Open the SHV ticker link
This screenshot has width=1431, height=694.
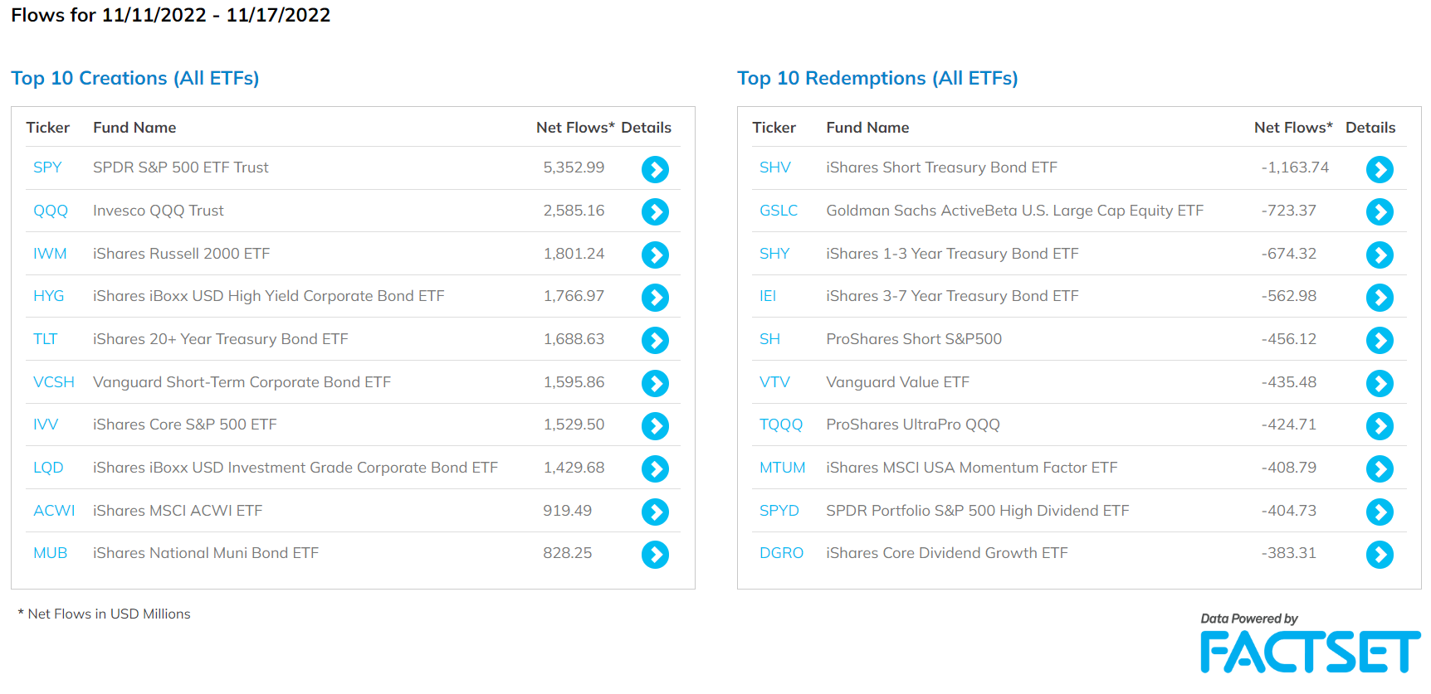775,167
